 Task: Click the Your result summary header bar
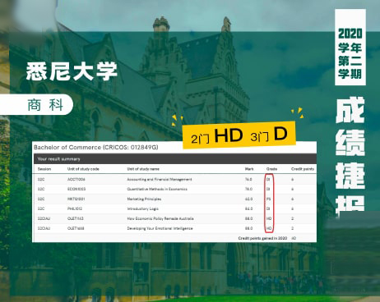coord(175,159)
